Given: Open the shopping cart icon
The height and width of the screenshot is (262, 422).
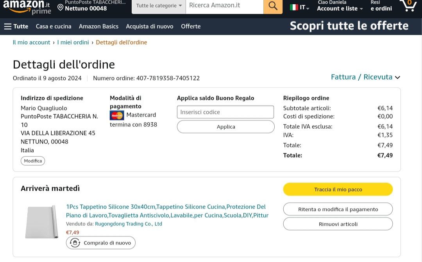Looking at the screenshot, I should tap(408, 5).
